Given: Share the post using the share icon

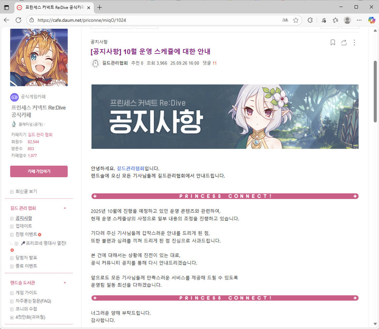Looking at the screenshot, I should click(x=344, y=42).
